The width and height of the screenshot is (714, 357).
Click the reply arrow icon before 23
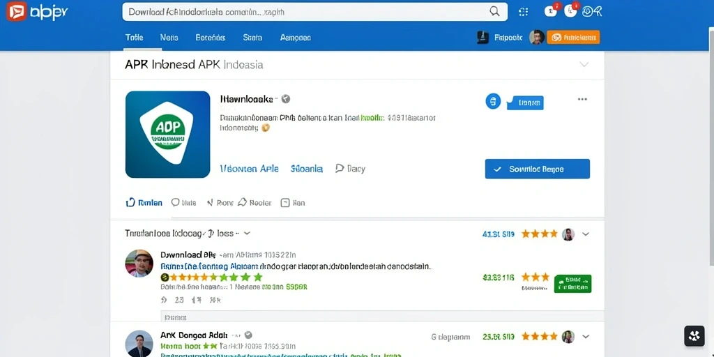(165, 300)
